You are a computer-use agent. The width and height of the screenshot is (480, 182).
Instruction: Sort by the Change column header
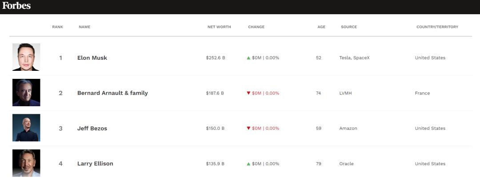(256, 27)
